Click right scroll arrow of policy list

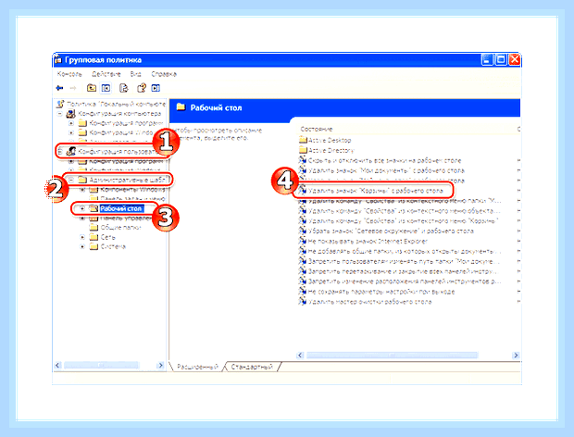pyautogui.click(x=516, y=355)
